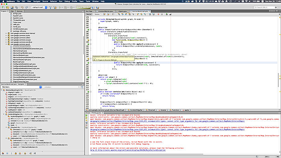The width and height of the screenshot is (281, 158).
Task: Toggle Sort by Source in Navigator
Action: pos(35,153)
